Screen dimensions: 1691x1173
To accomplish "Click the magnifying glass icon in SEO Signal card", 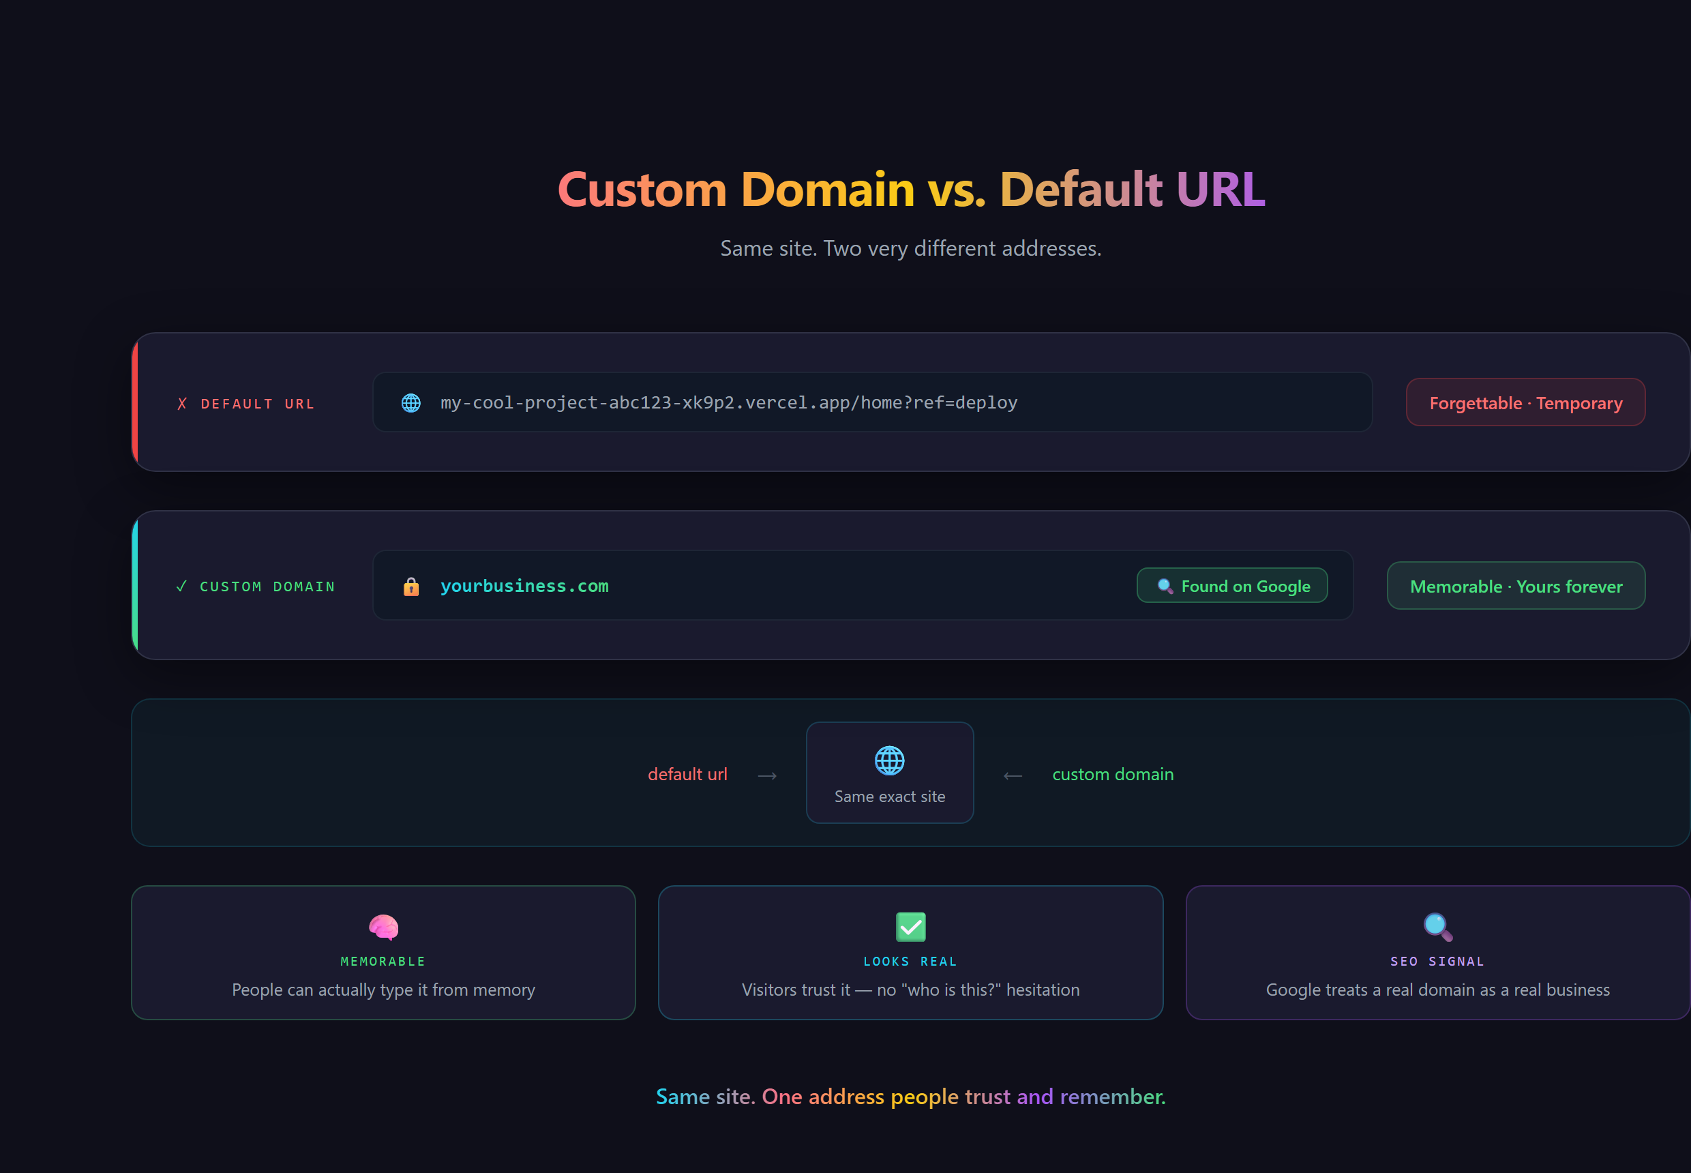I will [x=1438, y=927].
